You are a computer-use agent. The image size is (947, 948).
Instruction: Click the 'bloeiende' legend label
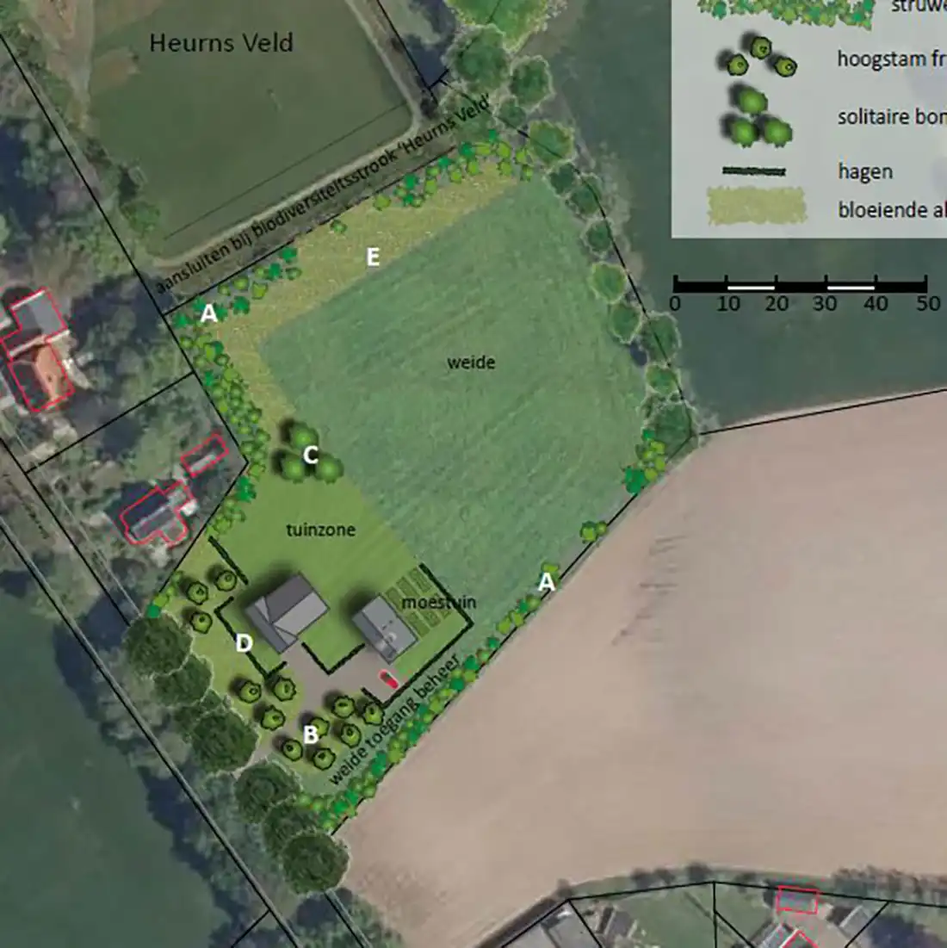pos(875,210)
